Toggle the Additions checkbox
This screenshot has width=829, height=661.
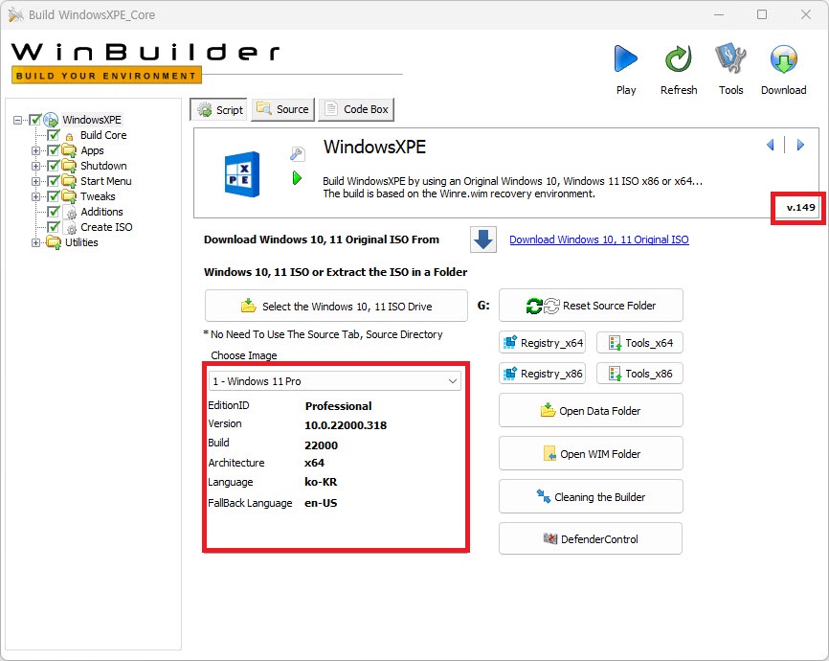click(x=54, y=212)
